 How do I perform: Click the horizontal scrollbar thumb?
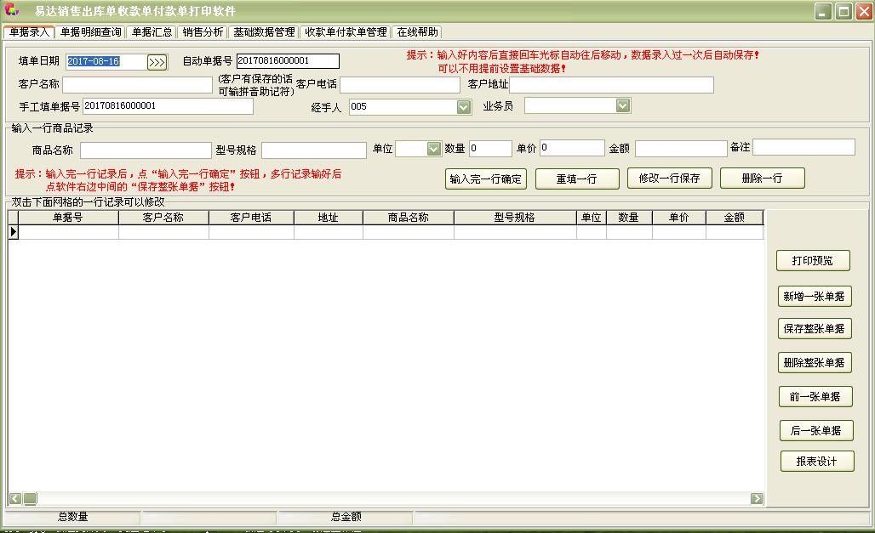(30, 498)
